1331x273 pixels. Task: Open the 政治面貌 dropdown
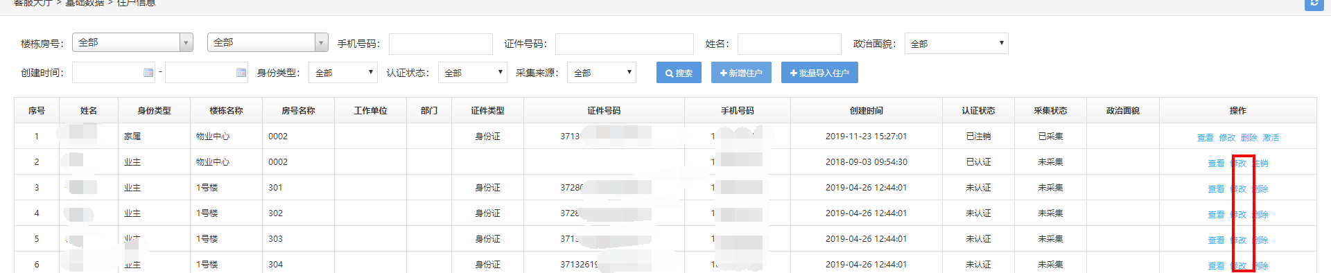point(956,44)
